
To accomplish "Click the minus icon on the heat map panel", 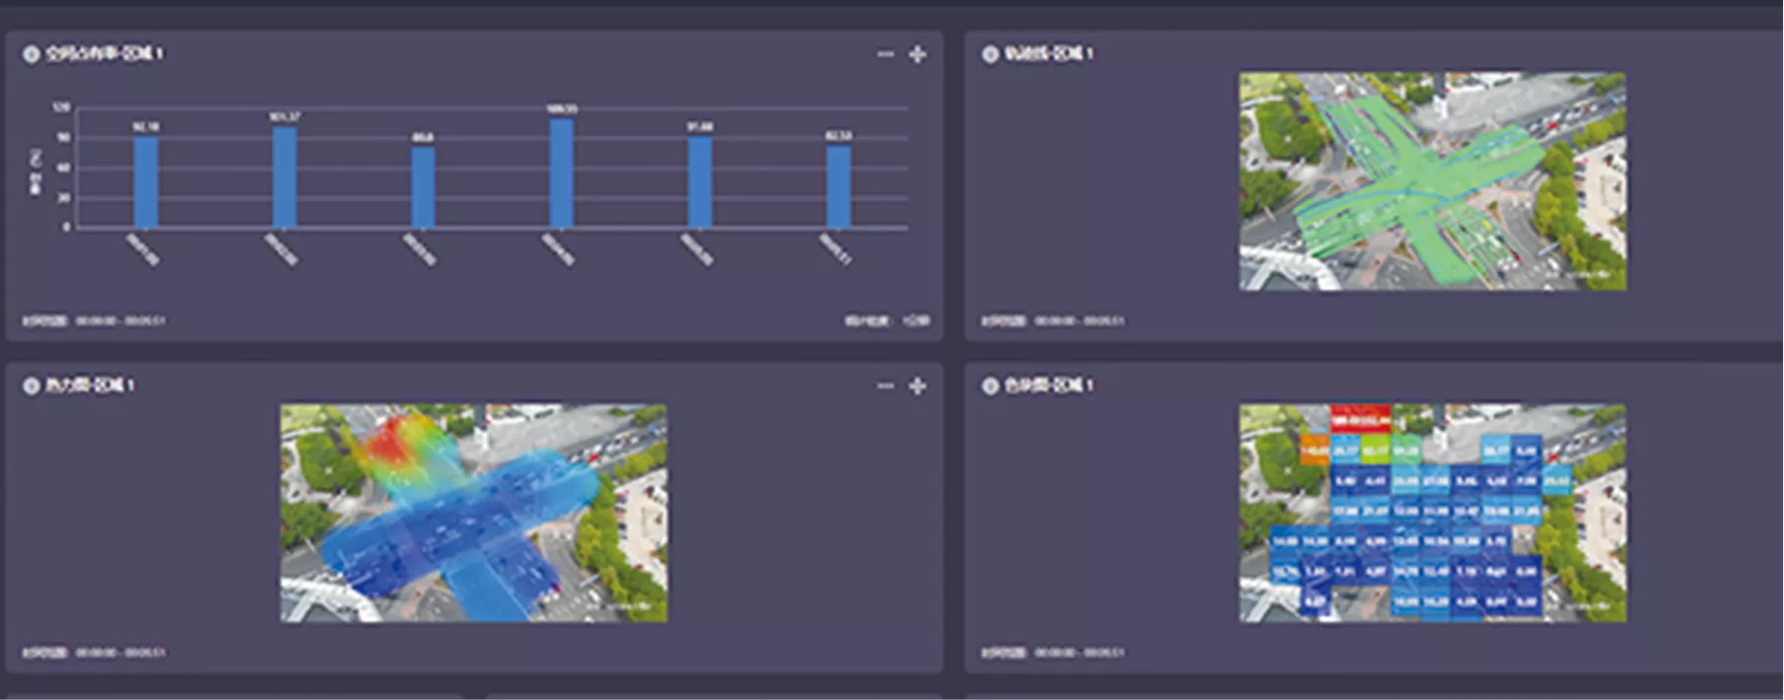I will [886, 385].
